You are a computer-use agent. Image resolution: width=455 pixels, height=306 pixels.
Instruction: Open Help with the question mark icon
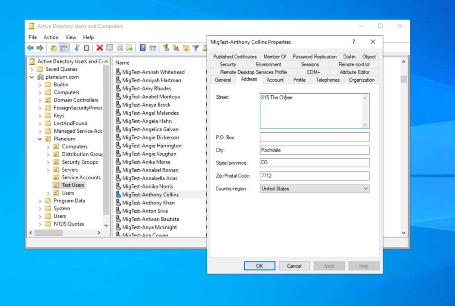142,48
